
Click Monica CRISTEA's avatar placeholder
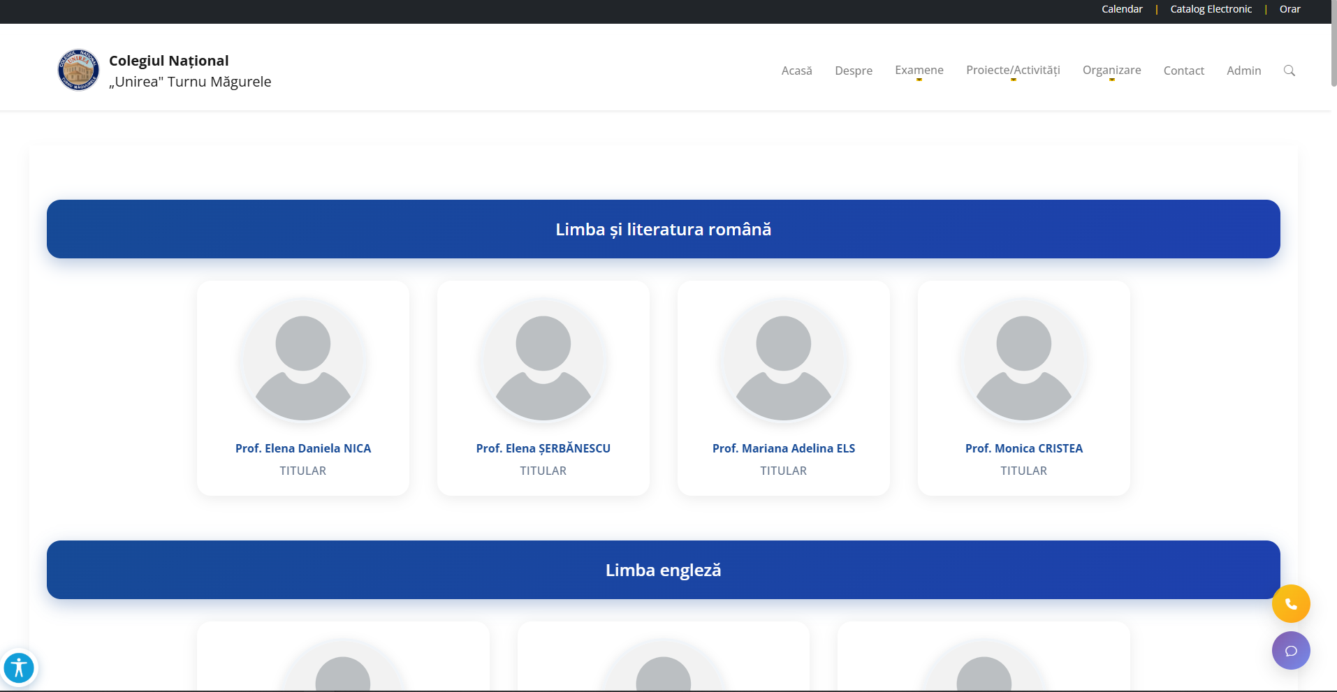click(x=1024, y=360)
